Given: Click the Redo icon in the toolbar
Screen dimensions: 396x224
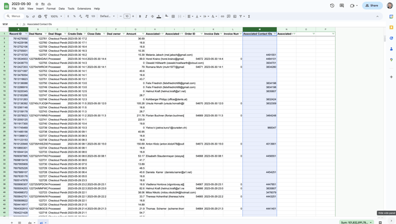Looking at the screenshot, I should pyautogui.click(x=33, y=17).
